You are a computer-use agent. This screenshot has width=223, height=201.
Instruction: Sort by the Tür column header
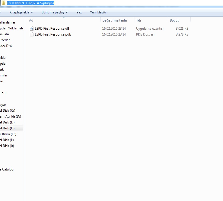(x=139, y=20)
